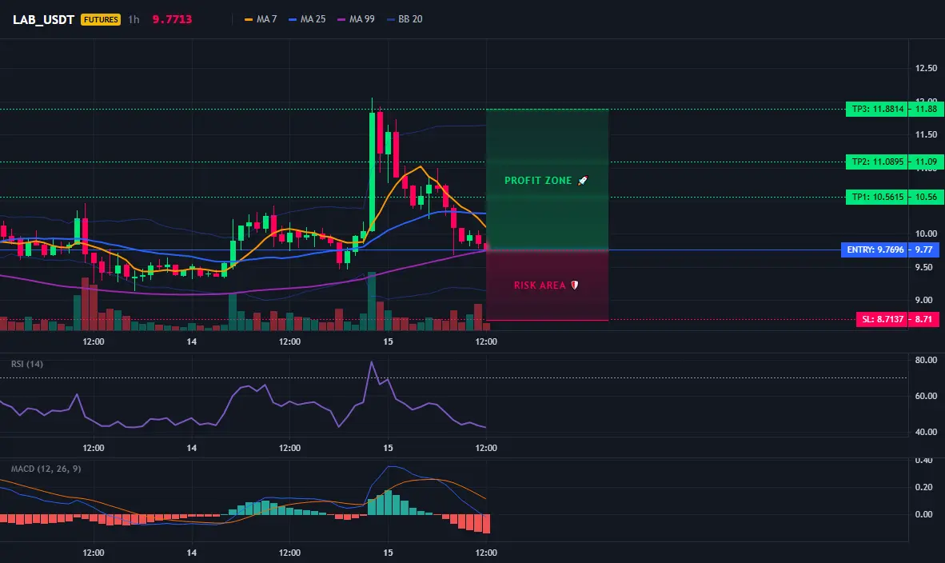Toggle the MA 7 legend item
Screen dimensions: 945x563
[x=261, y=19]
